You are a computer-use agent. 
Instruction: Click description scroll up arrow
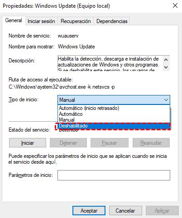166,60
